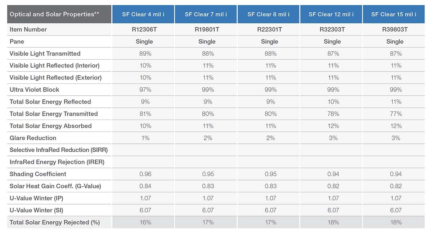Select item number R12306T cell
Screen dimensions: 432x230
[144, 29]
